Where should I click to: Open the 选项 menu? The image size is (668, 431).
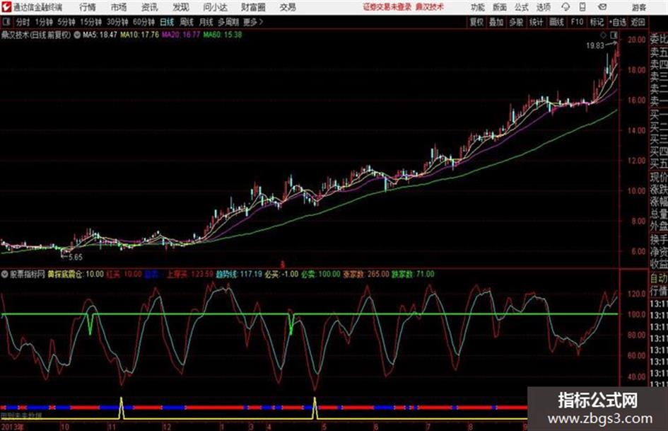pyautogui.click(x=543, y=7)
